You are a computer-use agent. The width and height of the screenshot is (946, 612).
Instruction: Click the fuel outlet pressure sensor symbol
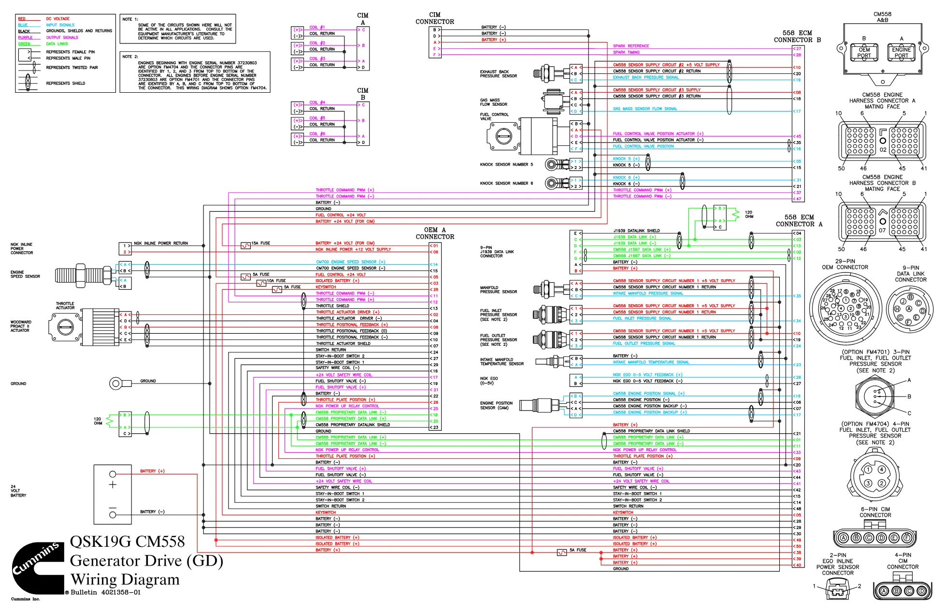(551, 340)
